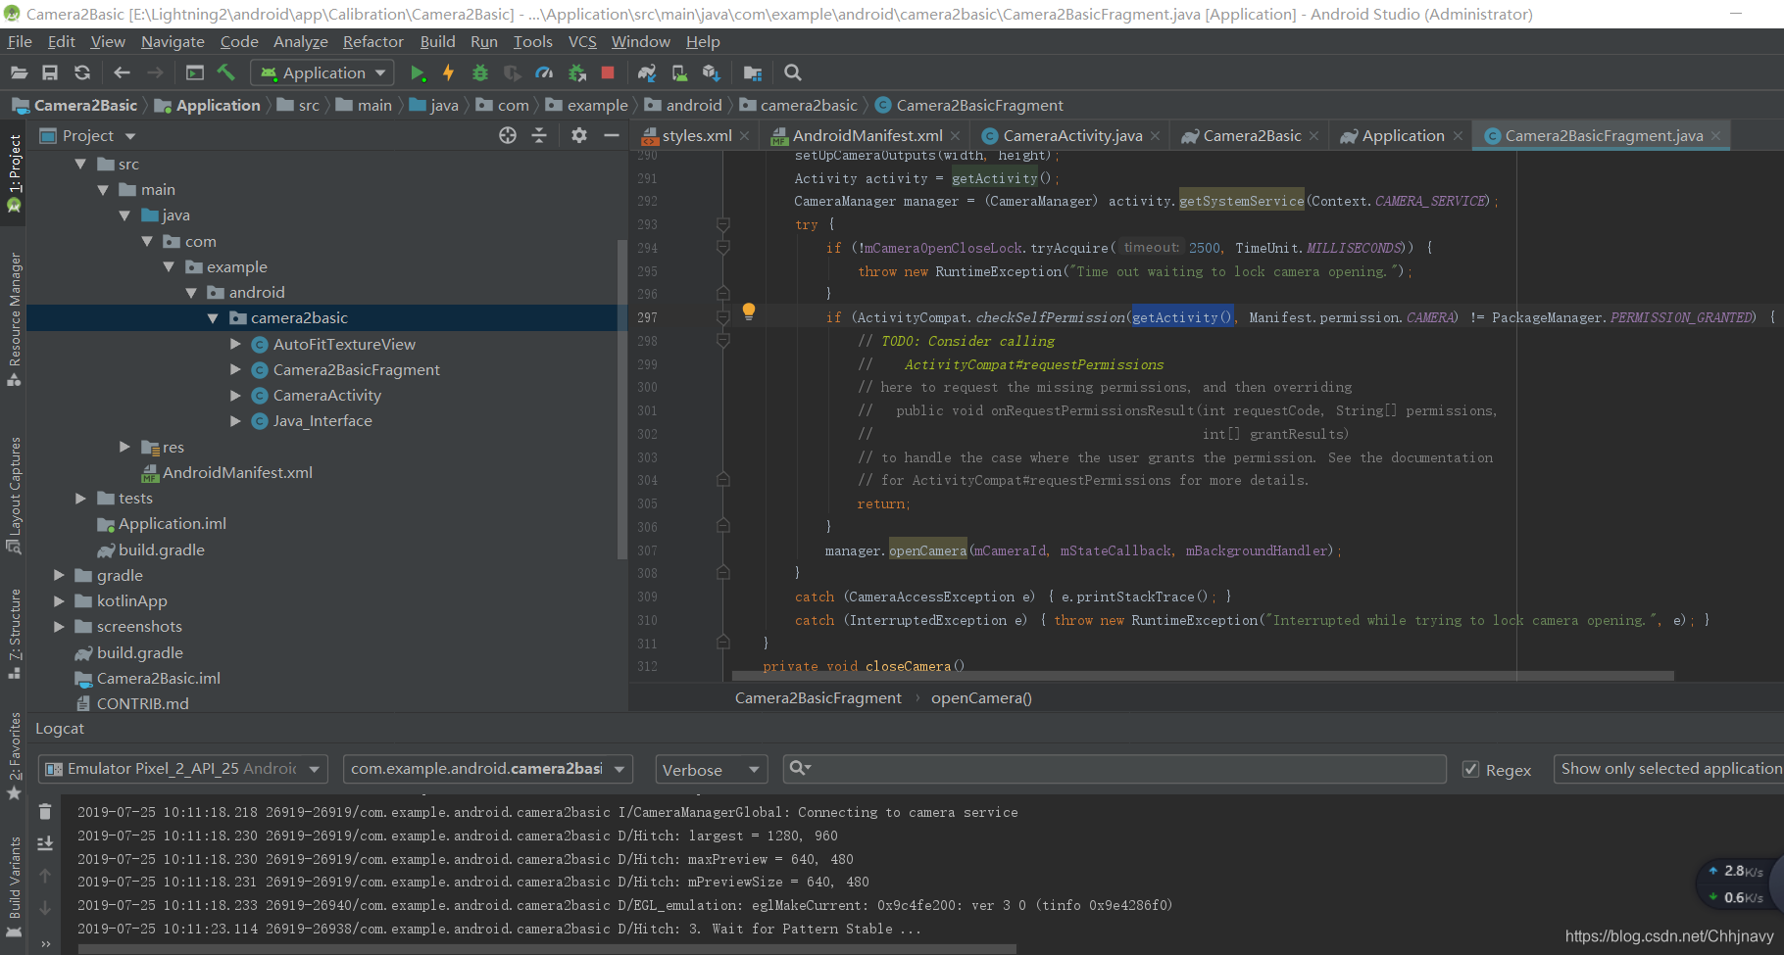Expand the AutoFitTextureView class node
The image size is (1784, 955).
click(x=235, y=344)
